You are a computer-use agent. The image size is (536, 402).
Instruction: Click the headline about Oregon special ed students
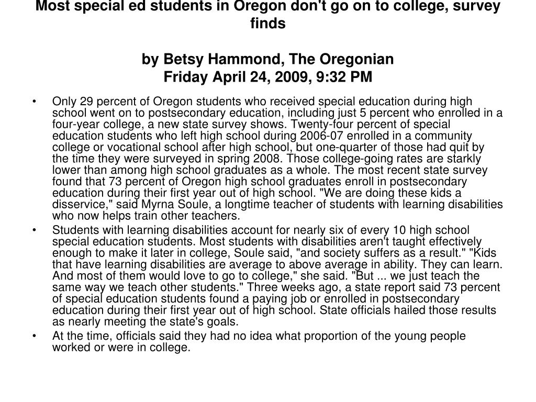click(268, 14)
